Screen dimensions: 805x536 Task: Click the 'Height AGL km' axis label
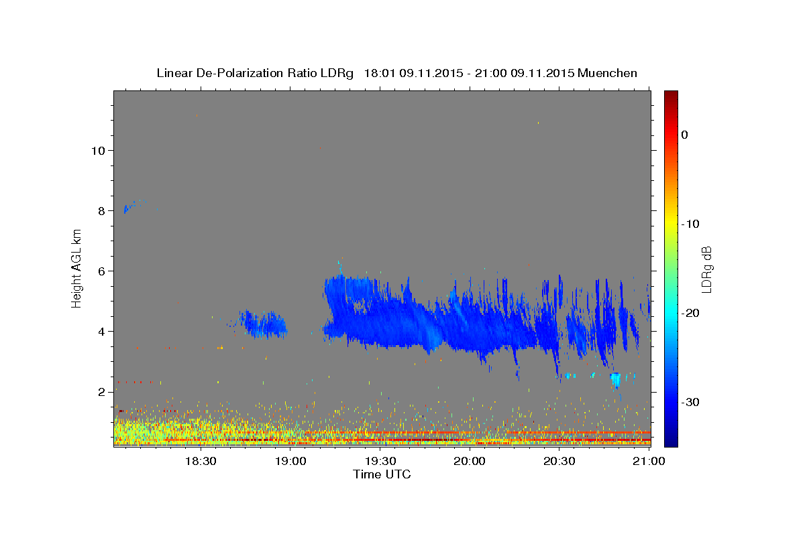[x=77, y=268]
